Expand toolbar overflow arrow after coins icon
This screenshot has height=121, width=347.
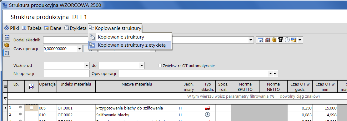click(x=300, y=40)
